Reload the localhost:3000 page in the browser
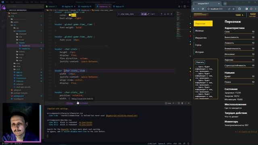Viewport: 258px width, 145px height. tap(203, 9)
